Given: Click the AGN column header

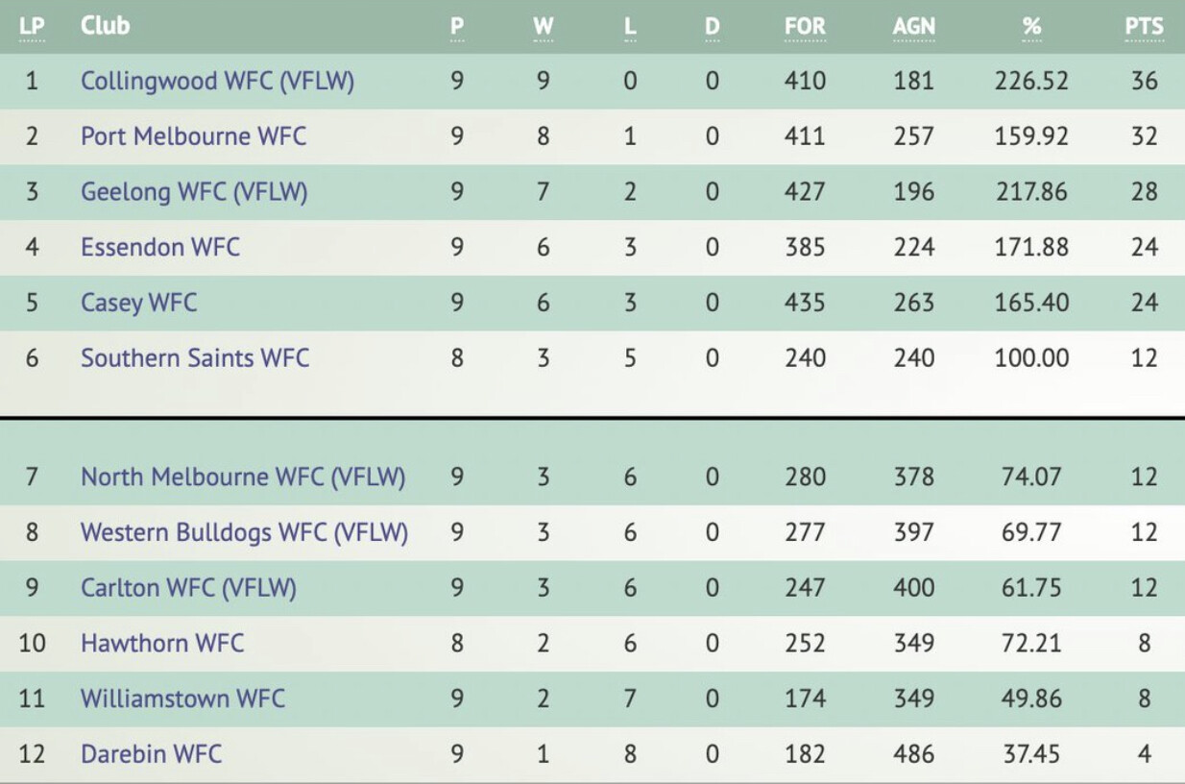Looking at the screenshot, I should [913, 27].
